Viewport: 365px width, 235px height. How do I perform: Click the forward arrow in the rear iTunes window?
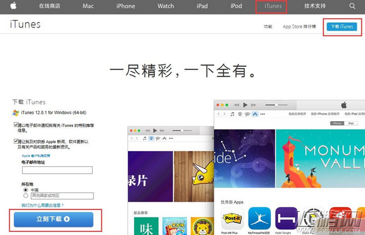point(137,138)
